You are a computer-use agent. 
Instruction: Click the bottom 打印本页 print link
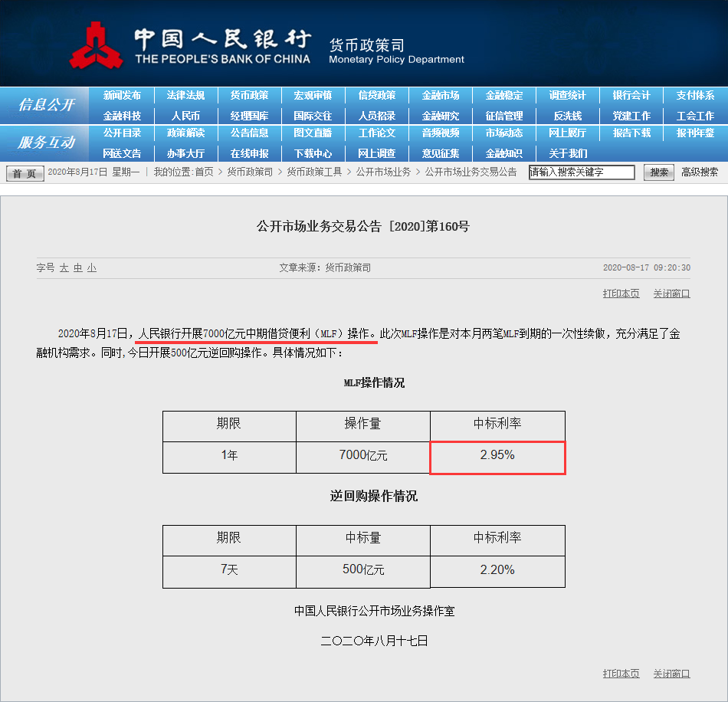[621, 674]
